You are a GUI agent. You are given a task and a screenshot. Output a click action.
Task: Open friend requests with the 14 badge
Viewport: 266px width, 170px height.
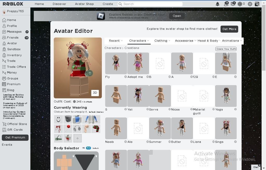tap(225, 4)
